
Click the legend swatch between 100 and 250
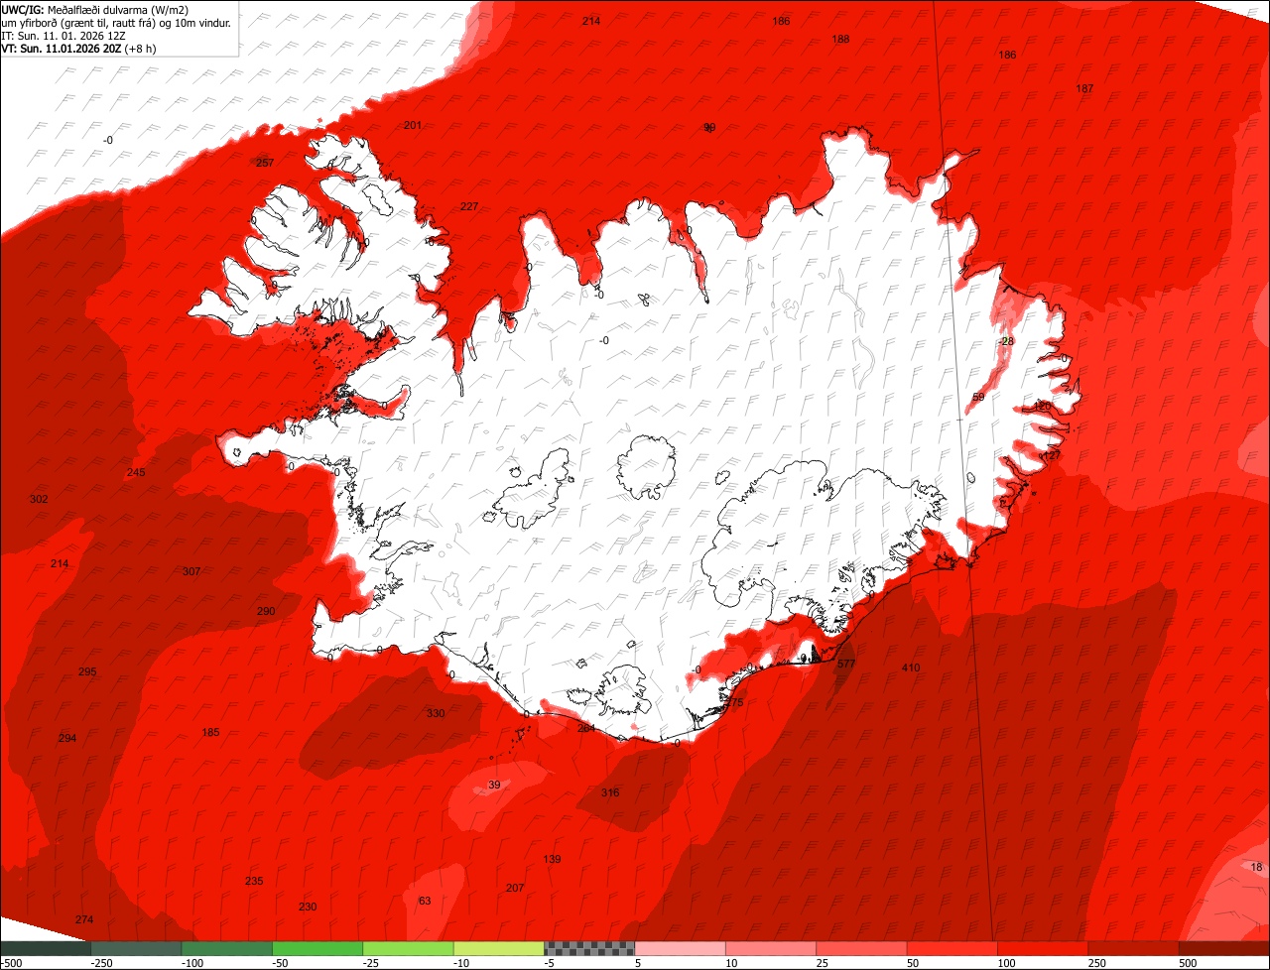click(x=1043, y=948)
